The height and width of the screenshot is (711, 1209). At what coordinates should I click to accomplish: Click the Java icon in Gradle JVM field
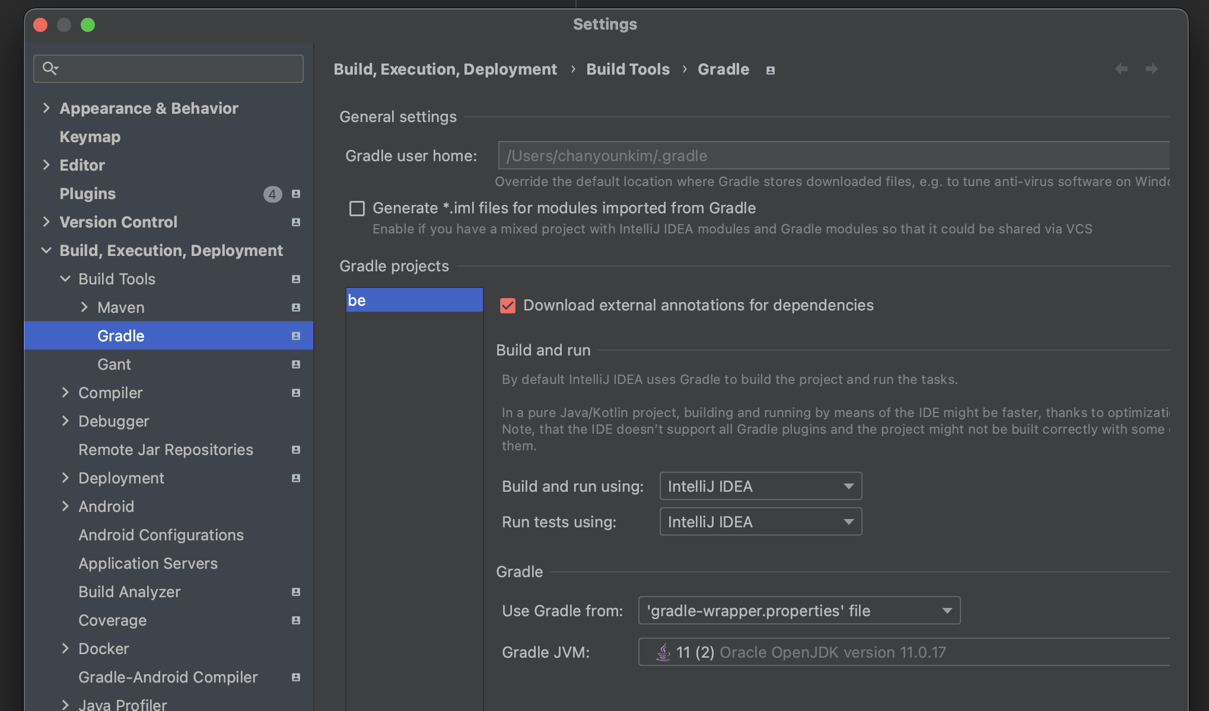coord(663,652)
